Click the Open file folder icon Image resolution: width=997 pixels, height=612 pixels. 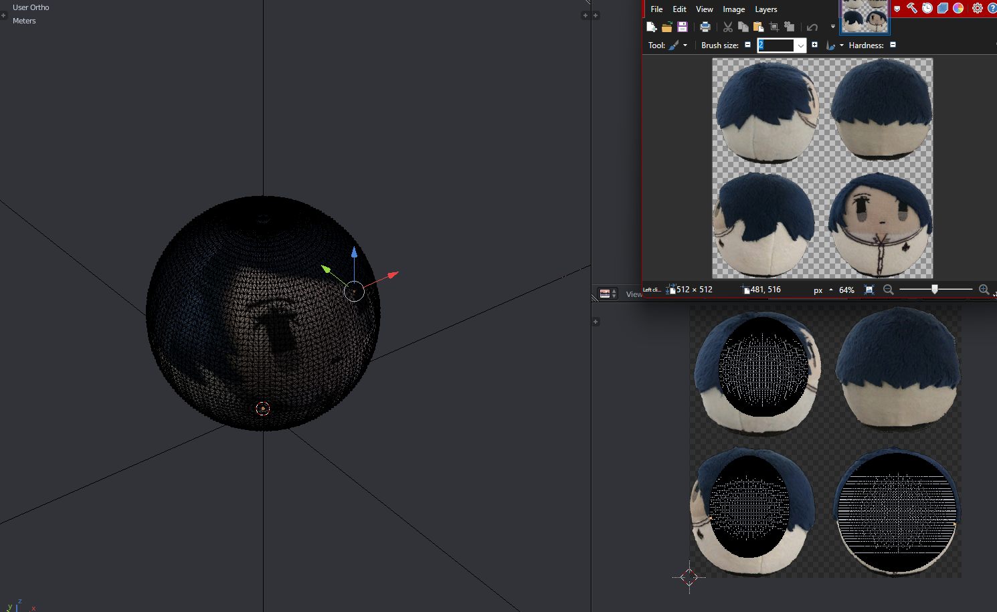666,27
